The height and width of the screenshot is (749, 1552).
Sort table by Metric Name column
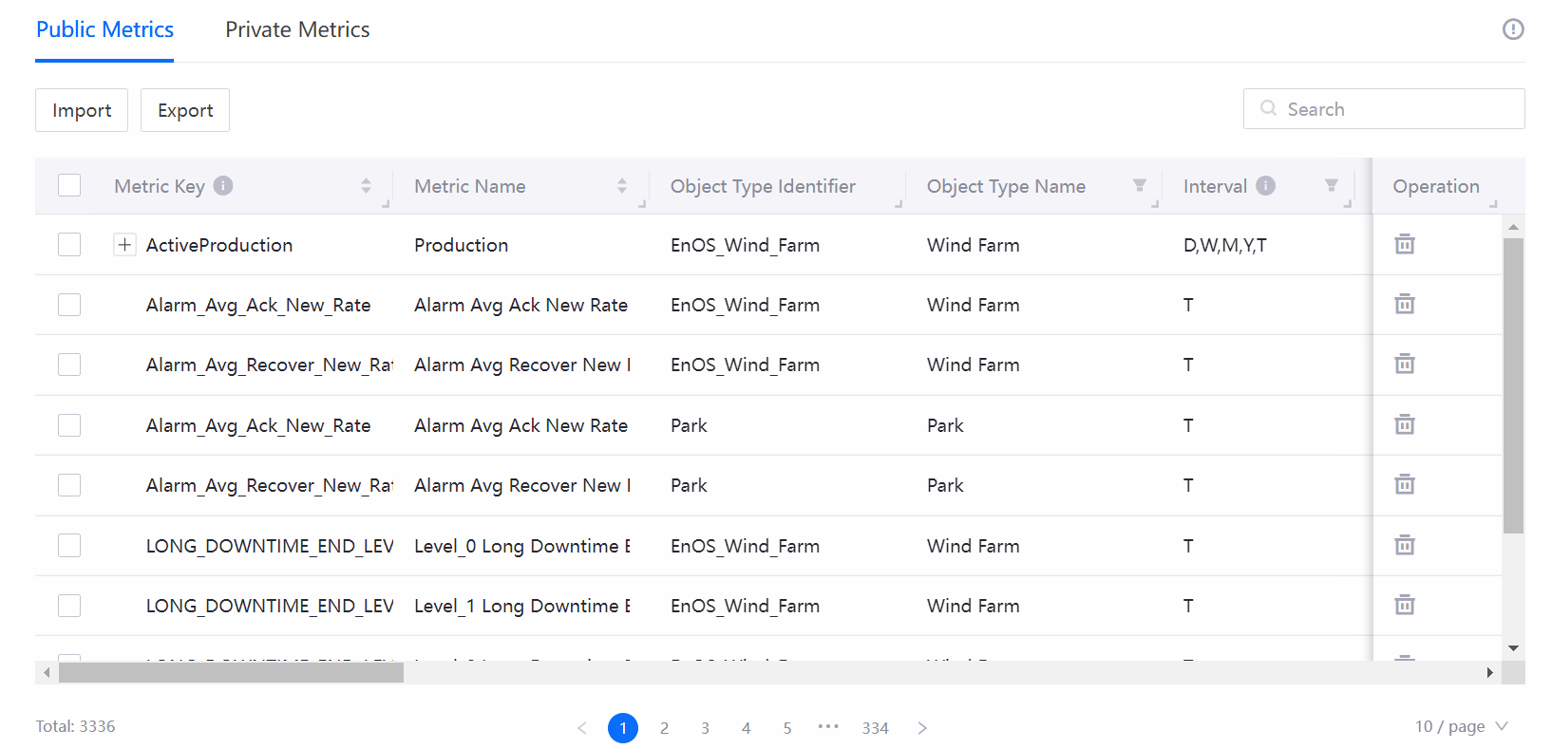tap(621, 186)
